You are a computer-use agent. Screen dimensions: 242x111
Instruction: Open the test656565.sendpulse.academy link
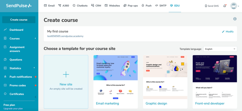coord(65,36)
